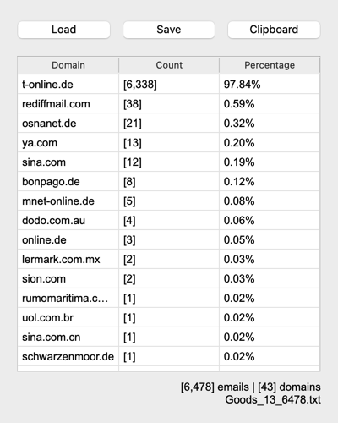Select the t-online.de row
This screenshot has height=423, width=338.
click(x=169, y=85)
